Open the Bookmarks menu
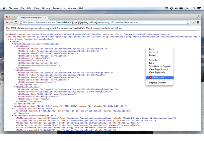 [x=59, y=8]
